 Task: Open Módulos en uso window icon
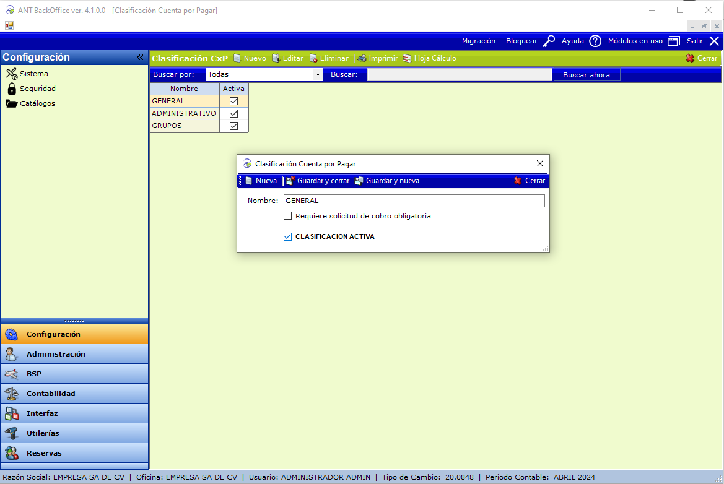click(x=673, y=41)
